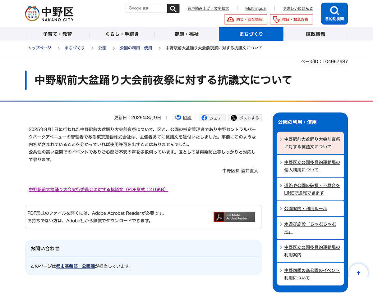Click the X ポストする button
Viewport: 373px width, 297px height.
pos(245,118)
